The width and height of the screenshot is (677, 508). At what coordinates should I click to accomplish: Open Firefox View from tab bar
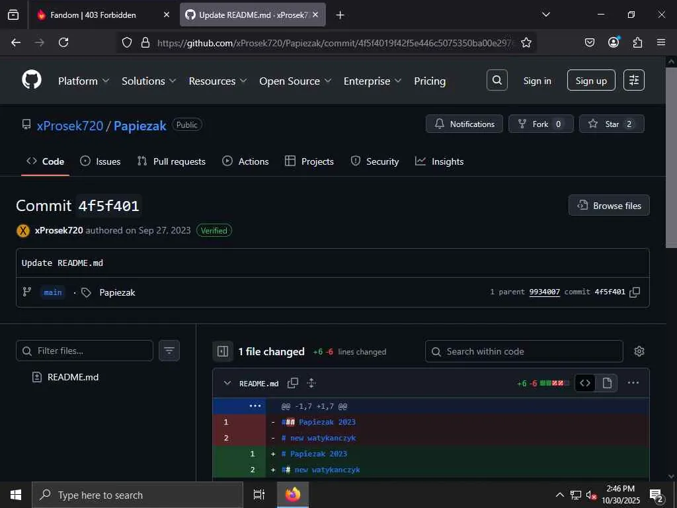tap(13, 15)
